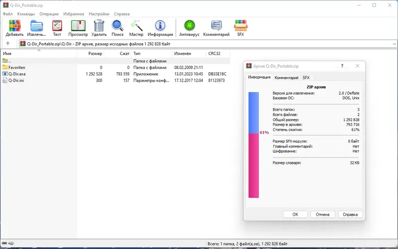Expand the address bar path dropdown
The image size is (398, 249).
pyautogui.click(x=394, y=44)
